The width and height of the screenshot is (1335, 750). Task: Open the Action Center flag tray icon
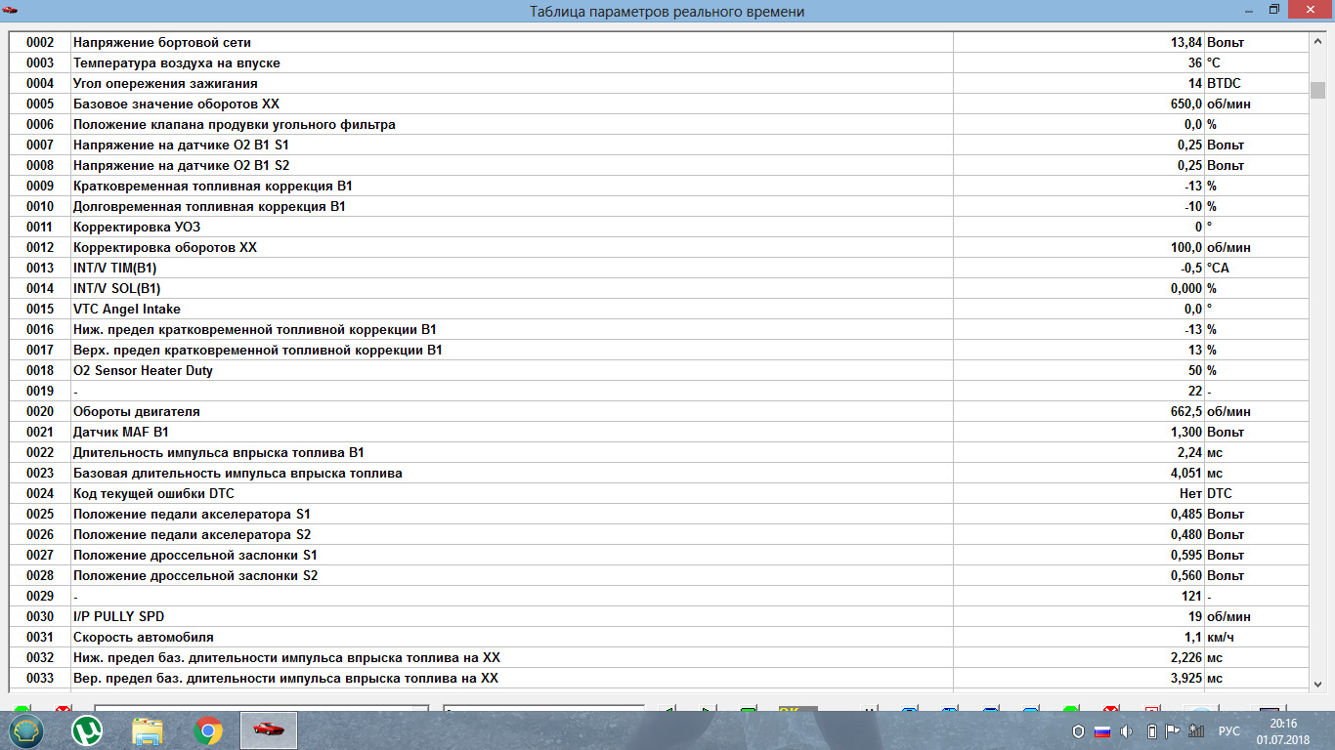(x=1173, y=731)
